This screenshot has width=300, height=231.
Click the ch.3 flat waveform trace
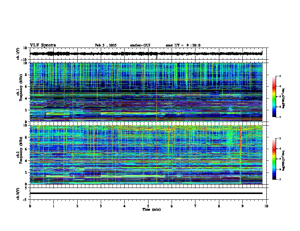(x=146, y=193)
